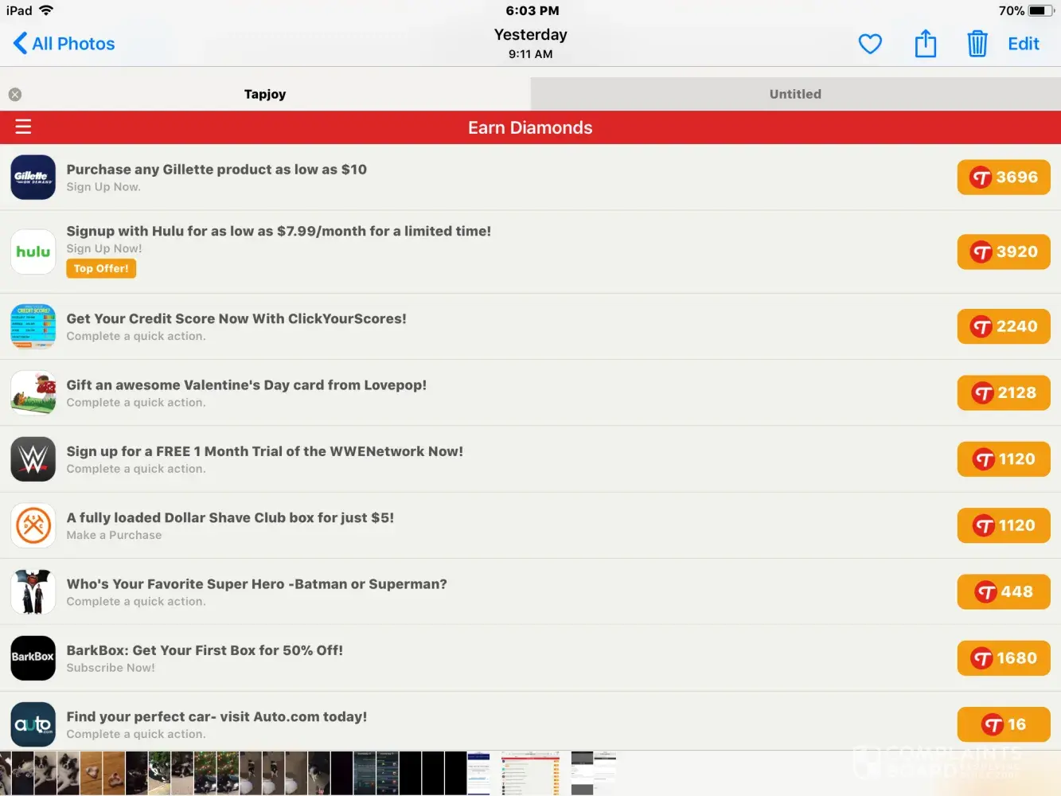The width and height of the screenshot is (1061, 796).
Task: Tap the ClickYourScores credit score icon
Action: 33,326
